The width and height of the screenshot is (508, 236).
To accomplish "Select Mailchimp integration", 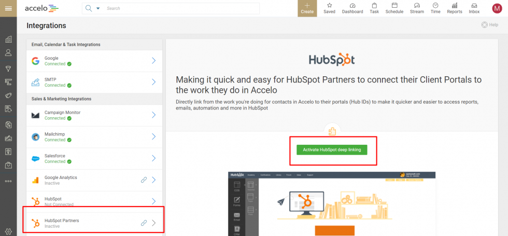I will point(94,137).
